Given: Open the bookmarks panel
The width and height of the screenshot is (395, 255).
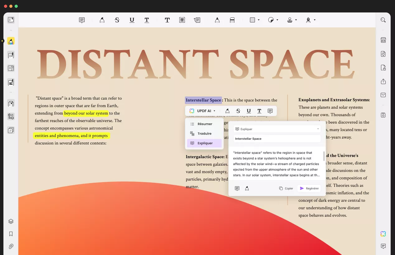Looking at the screenshot, I should tap(11, 234).
